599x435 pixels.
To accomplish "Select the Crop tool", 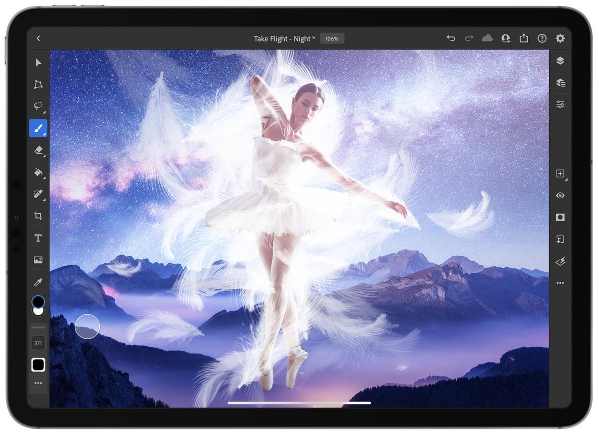I will coord(38,216).
